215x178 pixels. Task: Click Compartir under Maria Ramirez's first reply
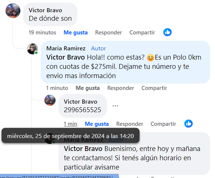(154, 88)
